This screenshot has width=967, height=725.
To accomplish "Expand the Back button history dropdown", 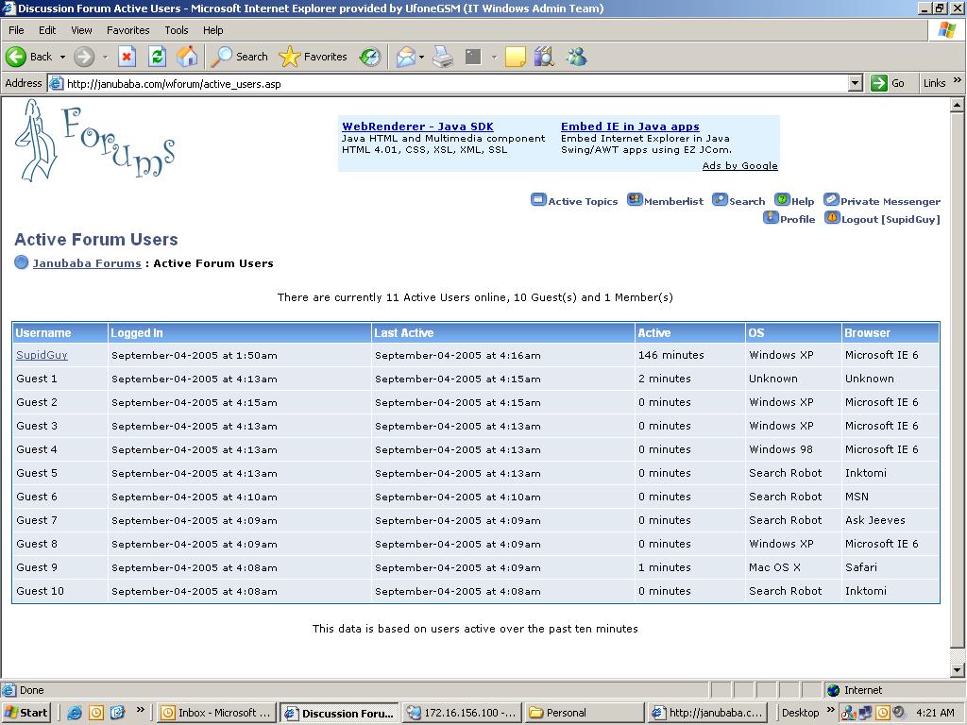I will tap(62, 57).
